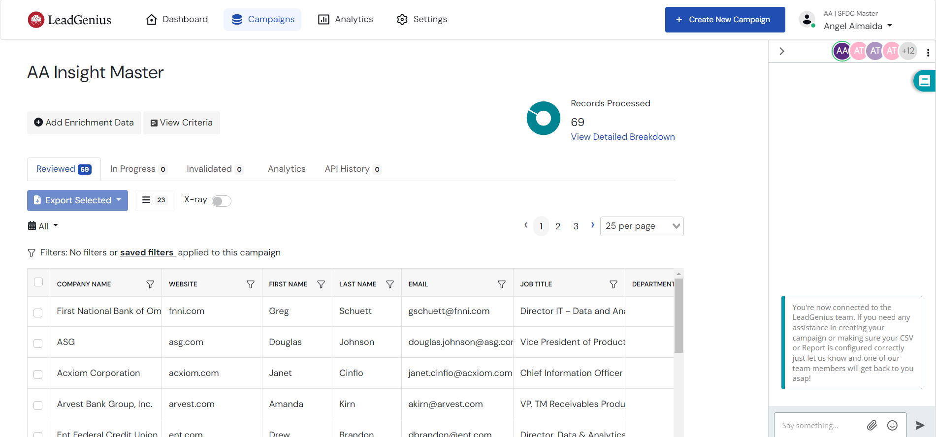Open Export Selected dropdown
Viewport: 936px width, 437px height.
point(77,200)
